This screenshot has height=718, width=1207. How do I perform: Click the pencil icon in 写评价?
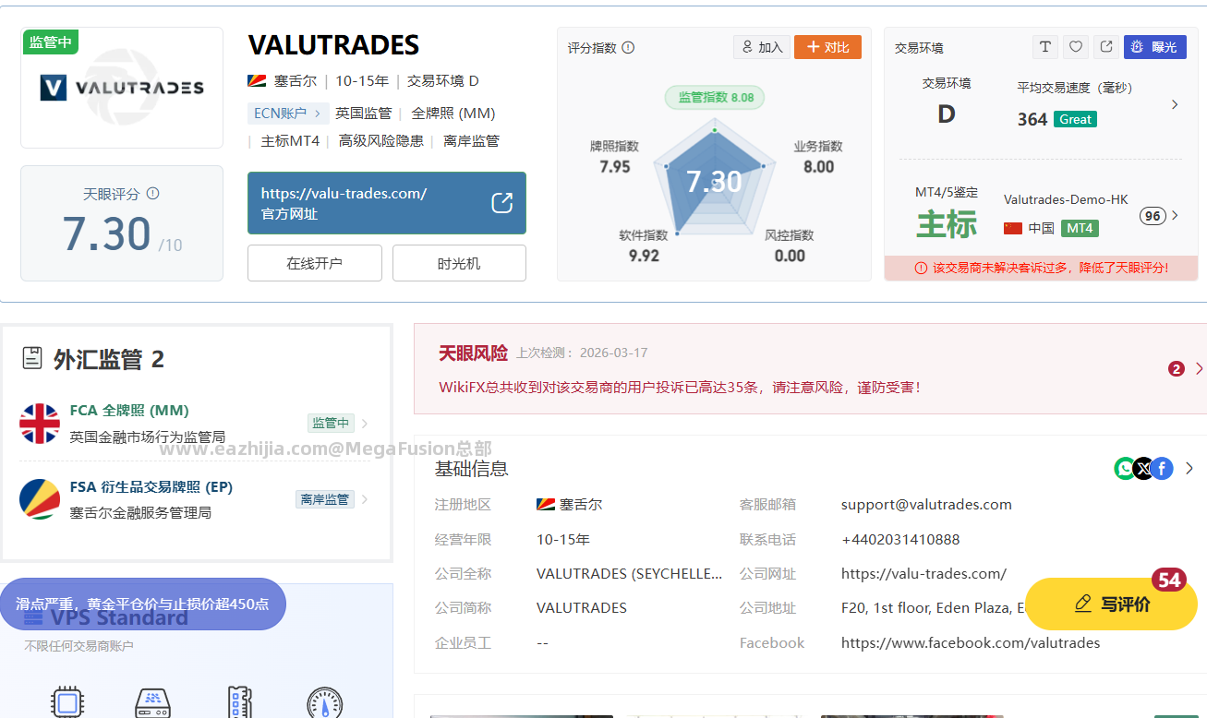click(1084, 604)
